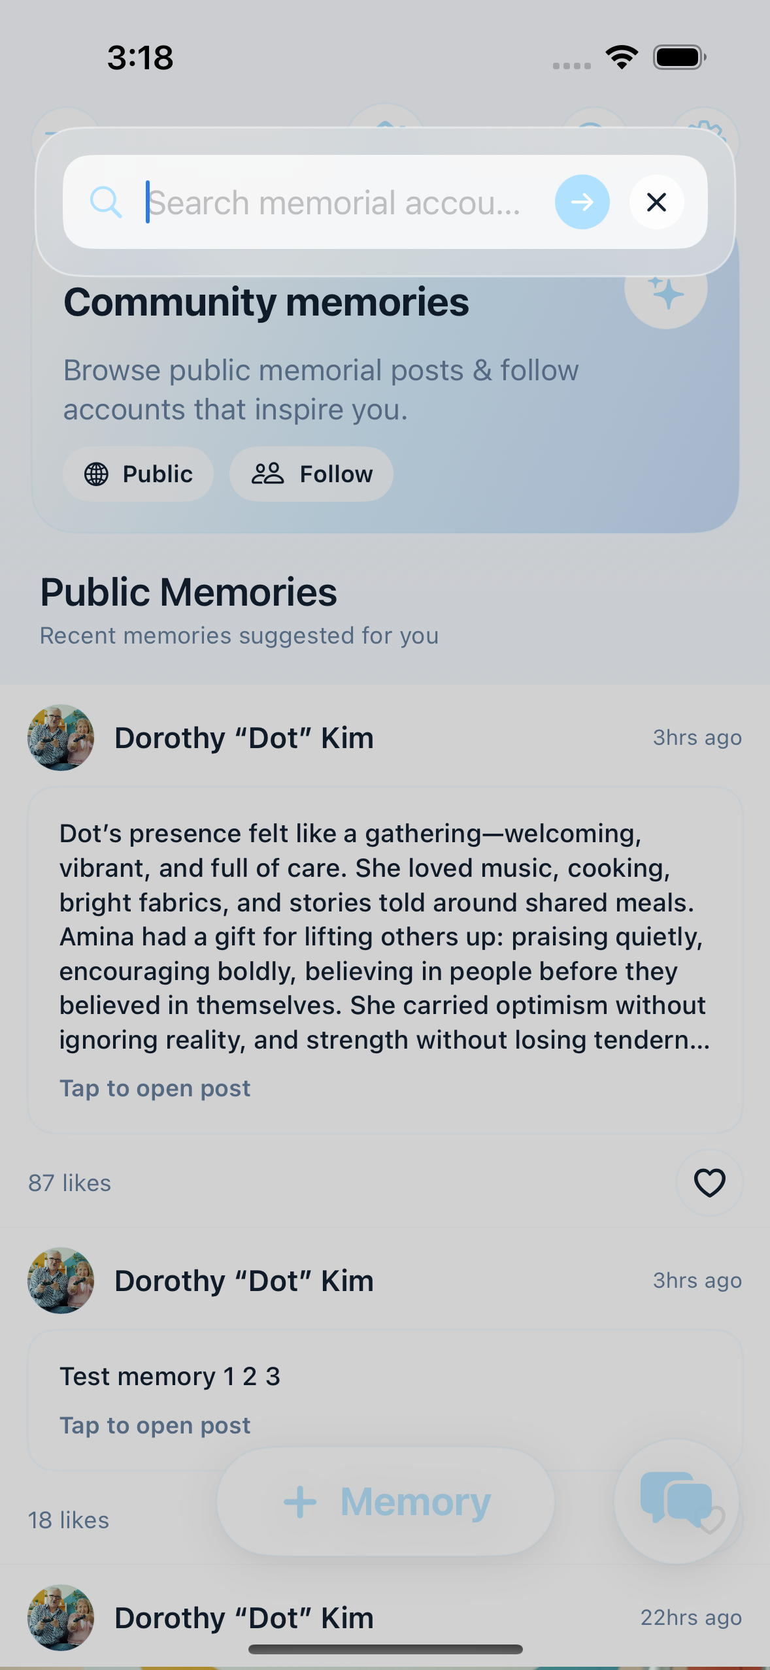Tap first Dorothy "Dot" Kim avatar
This screenshot has width=770, height=1670.
pos(61,738)
